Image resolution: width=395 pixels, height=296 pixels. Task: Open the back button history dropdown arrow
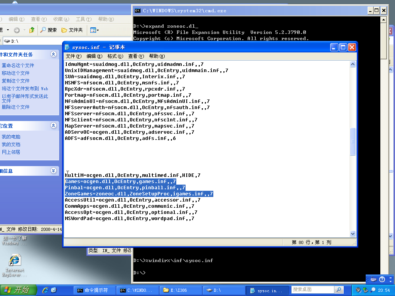point(8,30)
